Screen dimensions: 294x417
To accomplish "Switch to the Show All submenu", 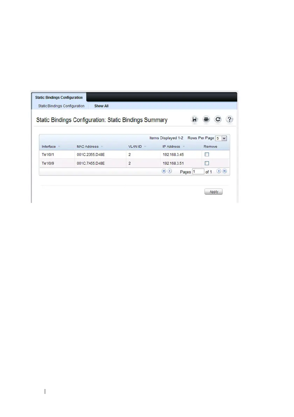I will pyautogui.click(x=101, y=106).
